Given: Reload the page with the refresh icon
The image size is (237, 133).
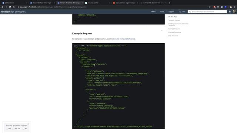Looking at the screenshot, I should coord(10,7).
